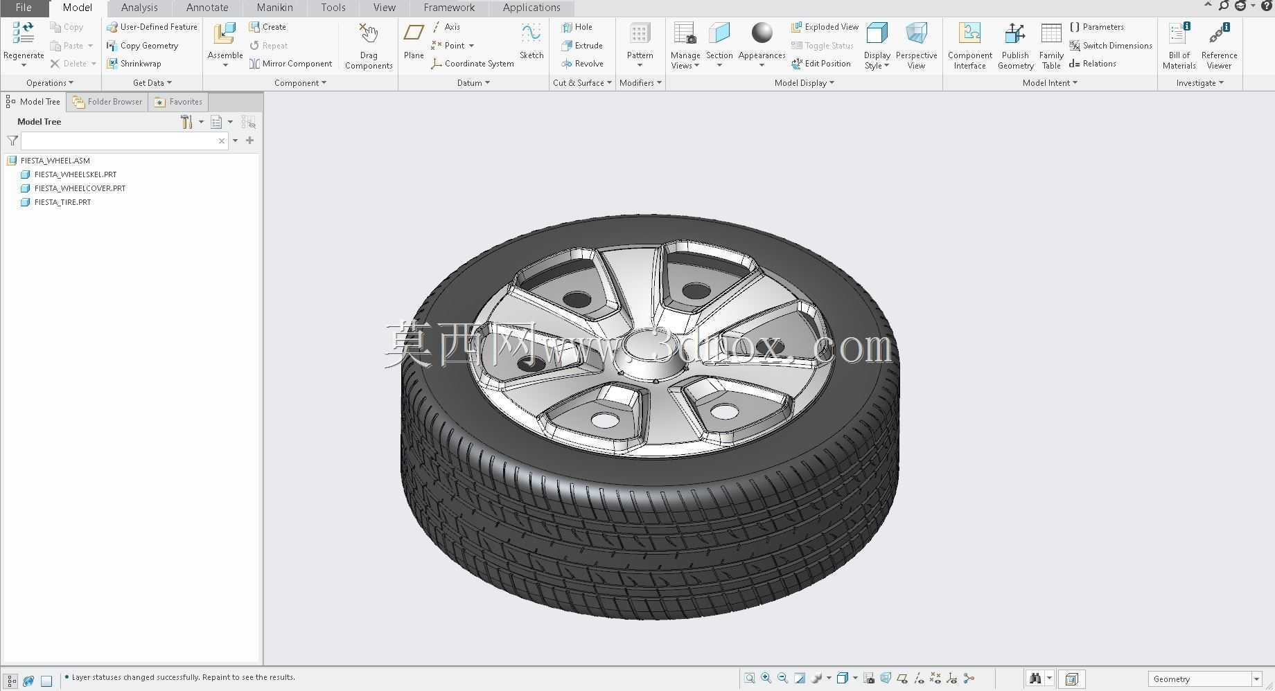Viewport: 1275px width, 691px height.
Task: Open the Geometry selection filter dropdown
Action: point(1256,679)
